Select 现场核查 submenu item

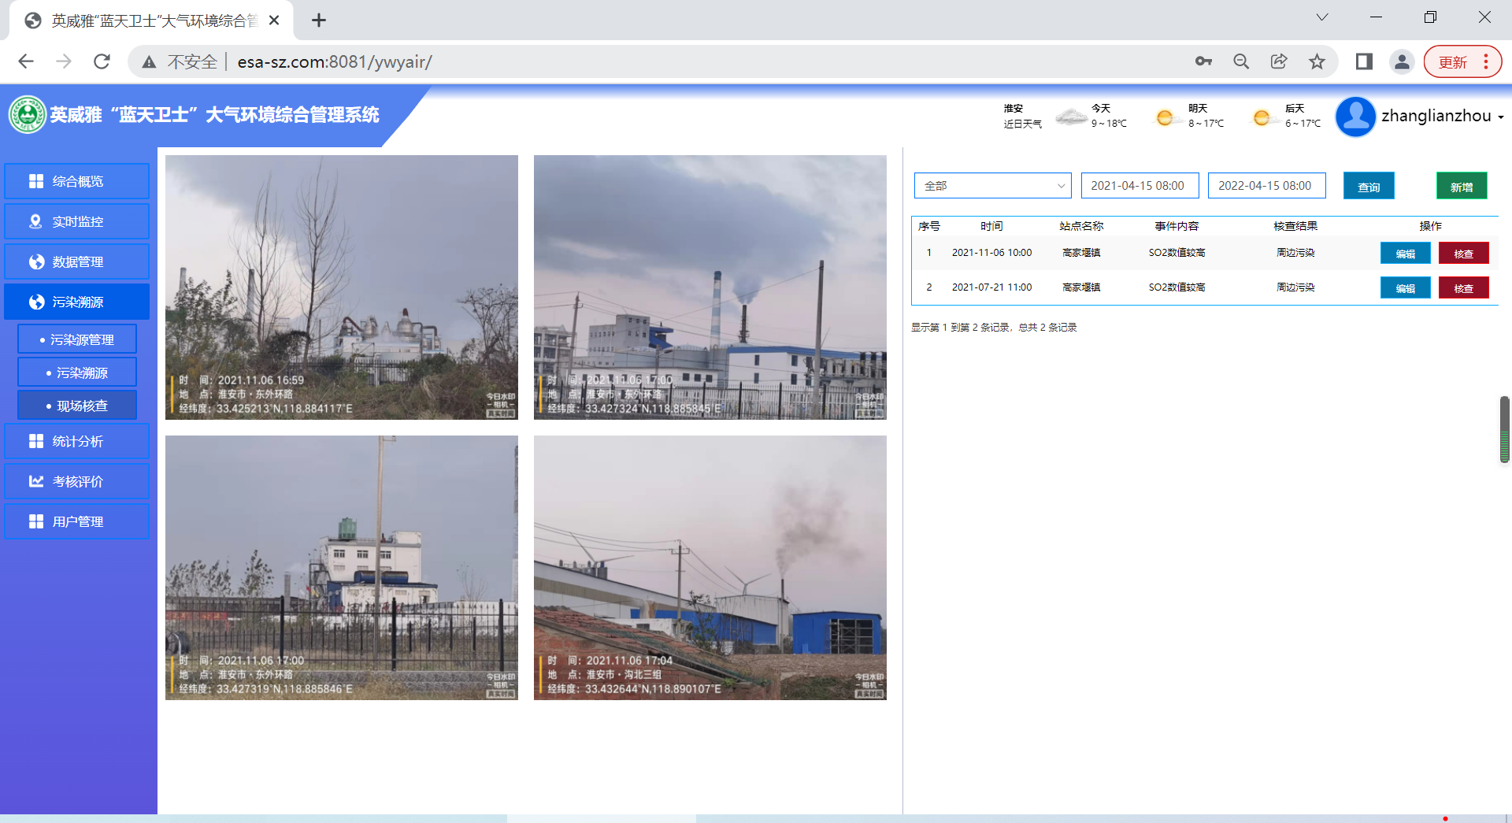pos(77,406)
